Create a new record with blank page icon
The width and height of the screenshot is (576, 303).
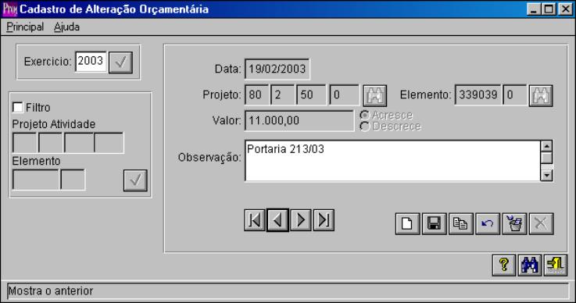(407, 223)
